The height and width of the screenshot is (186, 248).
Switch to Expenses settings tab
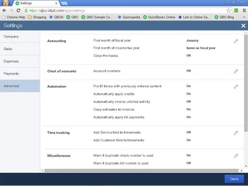pos(20,61)
